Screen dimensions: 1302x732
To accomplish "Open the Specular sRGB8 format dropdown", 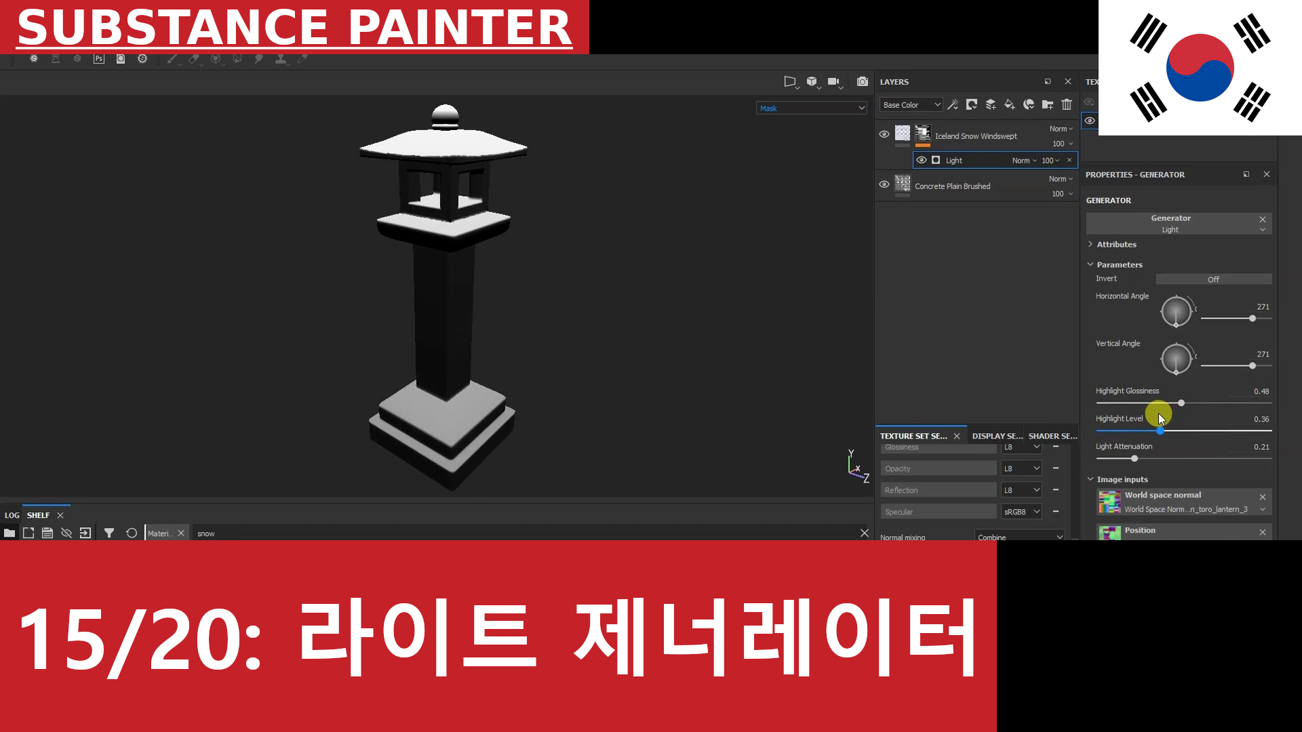I will point(1021,512).
